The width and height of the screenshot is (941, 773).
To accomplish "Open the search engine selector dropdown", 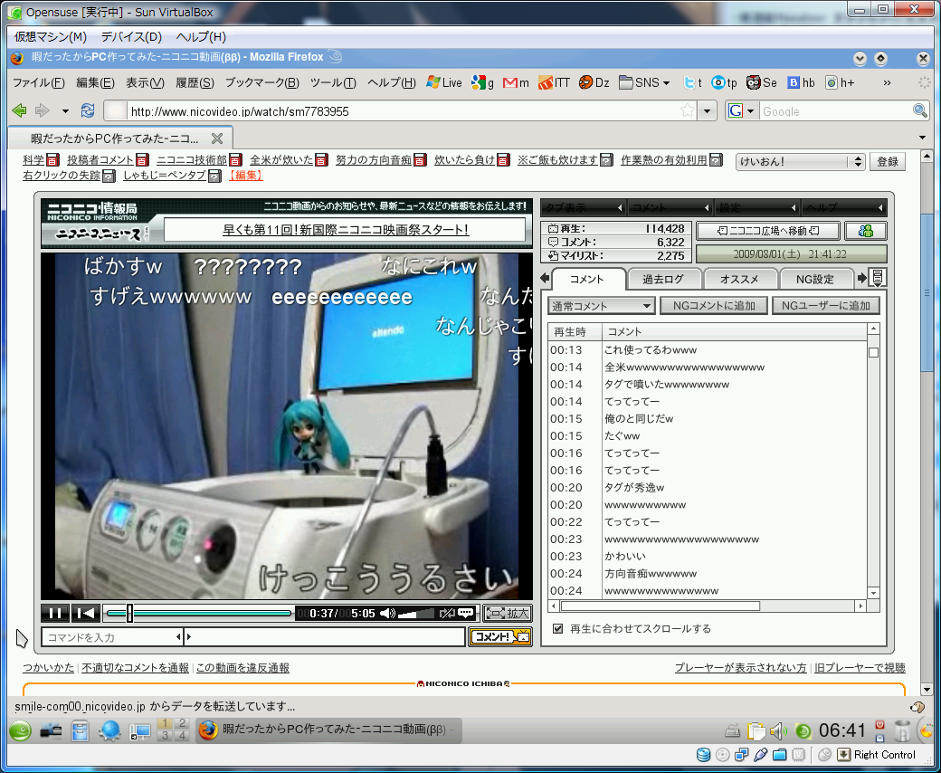I will [x=741, y=111].
